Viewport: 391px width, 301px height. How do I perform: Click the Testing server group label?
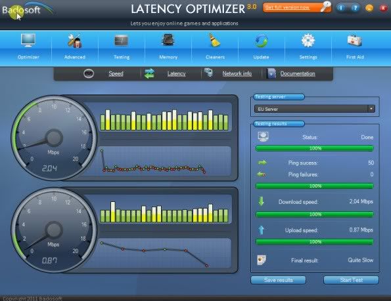pos(279,96)
